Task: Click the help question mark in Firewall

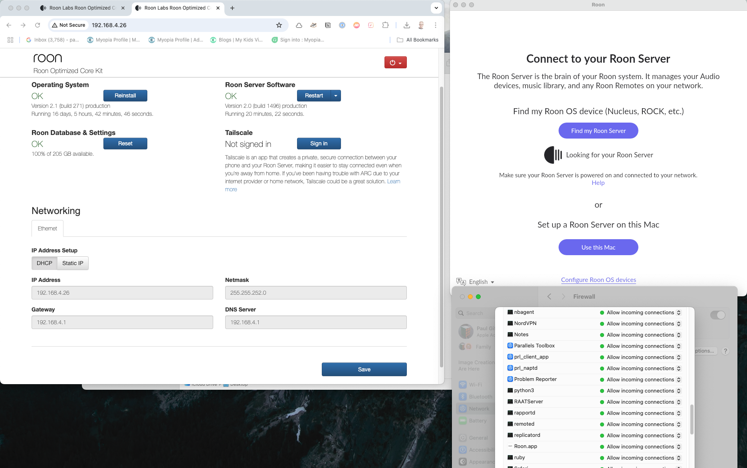Action: pos(725,351)
